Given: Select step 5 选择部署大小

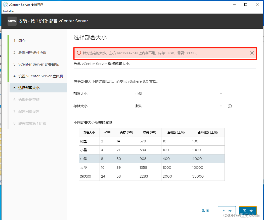Looking at the screenshot, I should pyautogui.click(x=38, y=88).
